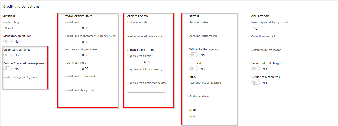Click the Account status reason field
The image size is (338, 126).
point(208,42)
